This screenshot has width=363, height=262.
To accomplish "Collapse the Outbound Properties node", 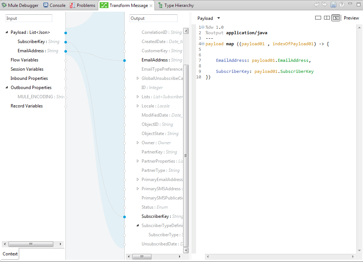I will [x=7, y=88].
